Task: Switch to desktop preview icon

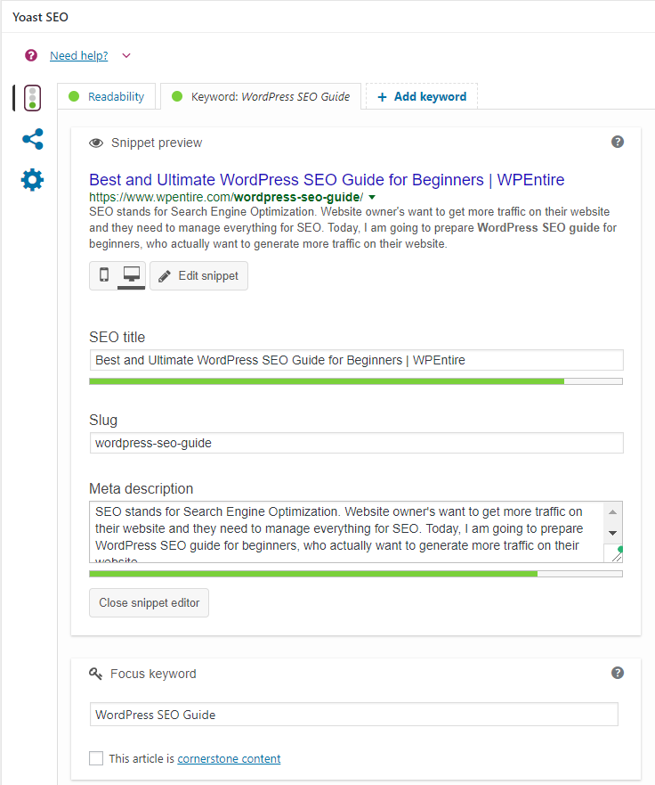Action: (x=132, y=274)
